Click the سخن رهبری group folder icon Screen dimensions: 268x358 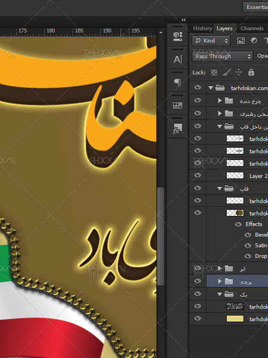[x=229, y=113]
